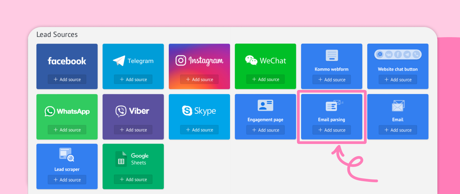Add source under Lead scraper
The width and height of the screenshot is (460, 194).
coord(67,180)
